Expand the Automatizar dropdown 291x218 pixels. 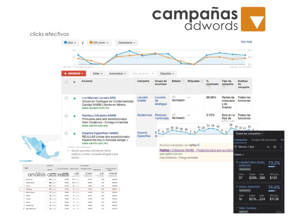point(117,74)
